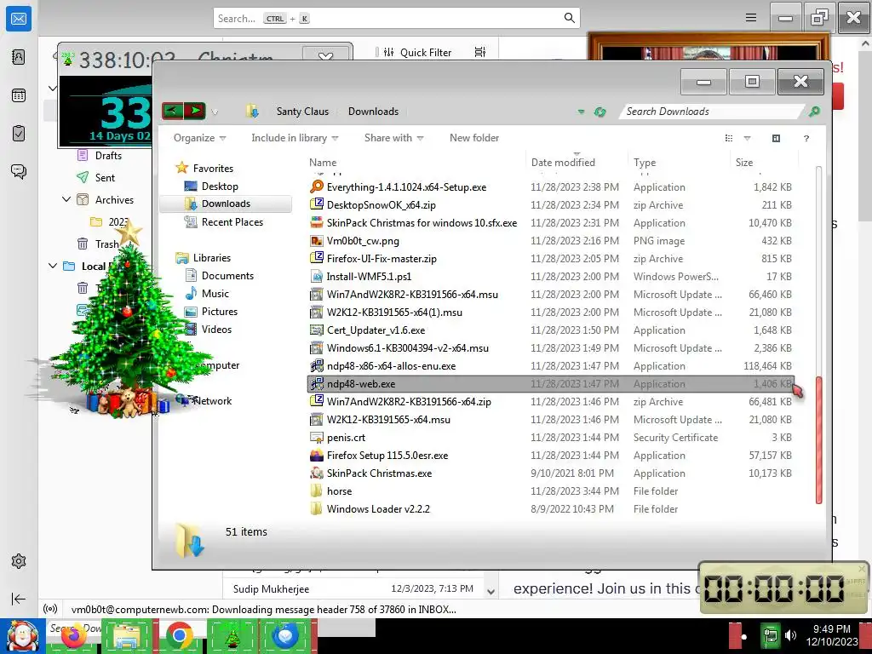Open Chrome from the taskbar
This screenshot has width=872, height=654.
tap(179, 635)
